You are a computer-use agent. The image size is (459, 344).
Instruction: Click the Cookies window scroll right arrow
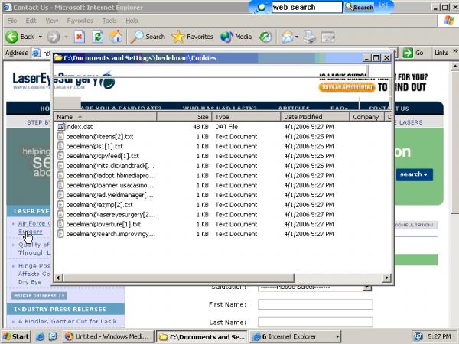[386, 277]
